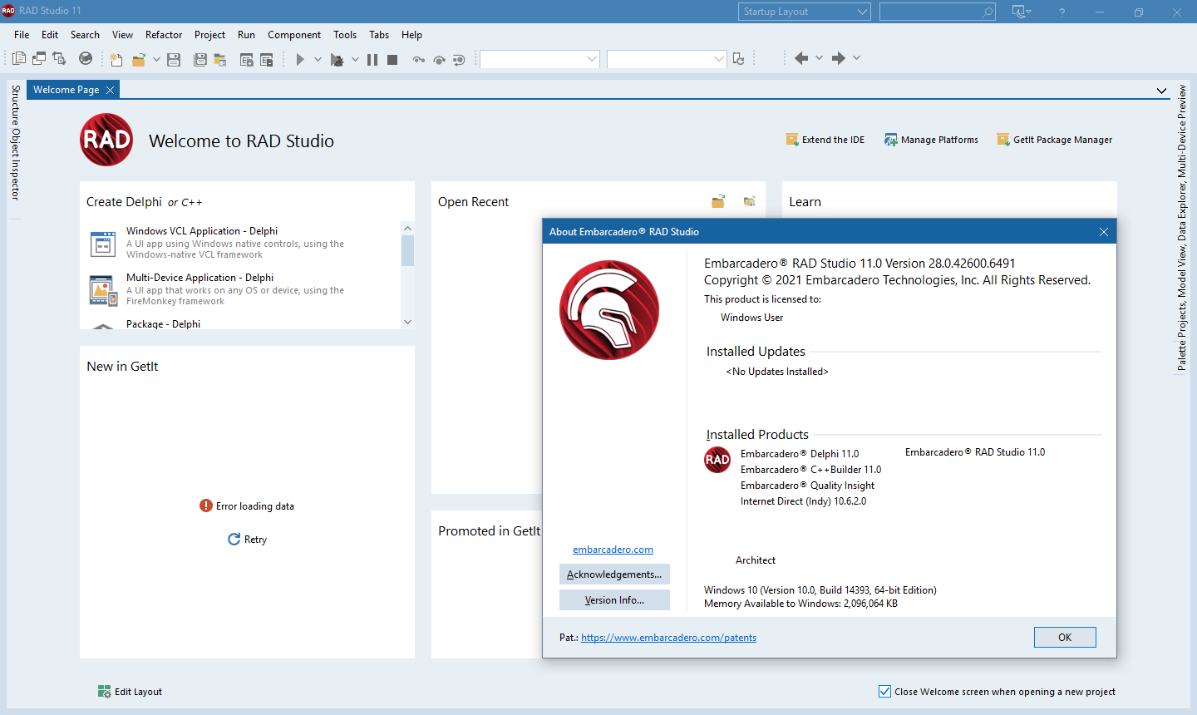Click the View Unit icon in toolbar
Screen dimensions: 1197x715
(x=19, y=58)
